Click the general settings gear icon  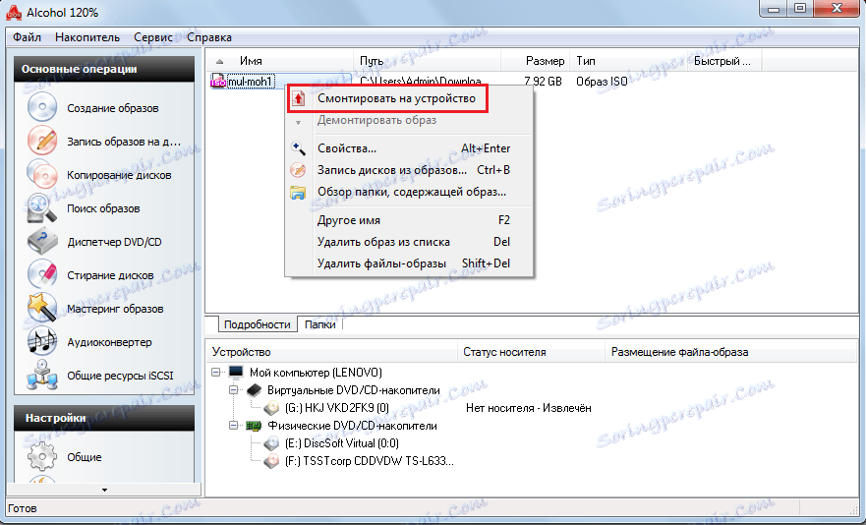[42, 456]
